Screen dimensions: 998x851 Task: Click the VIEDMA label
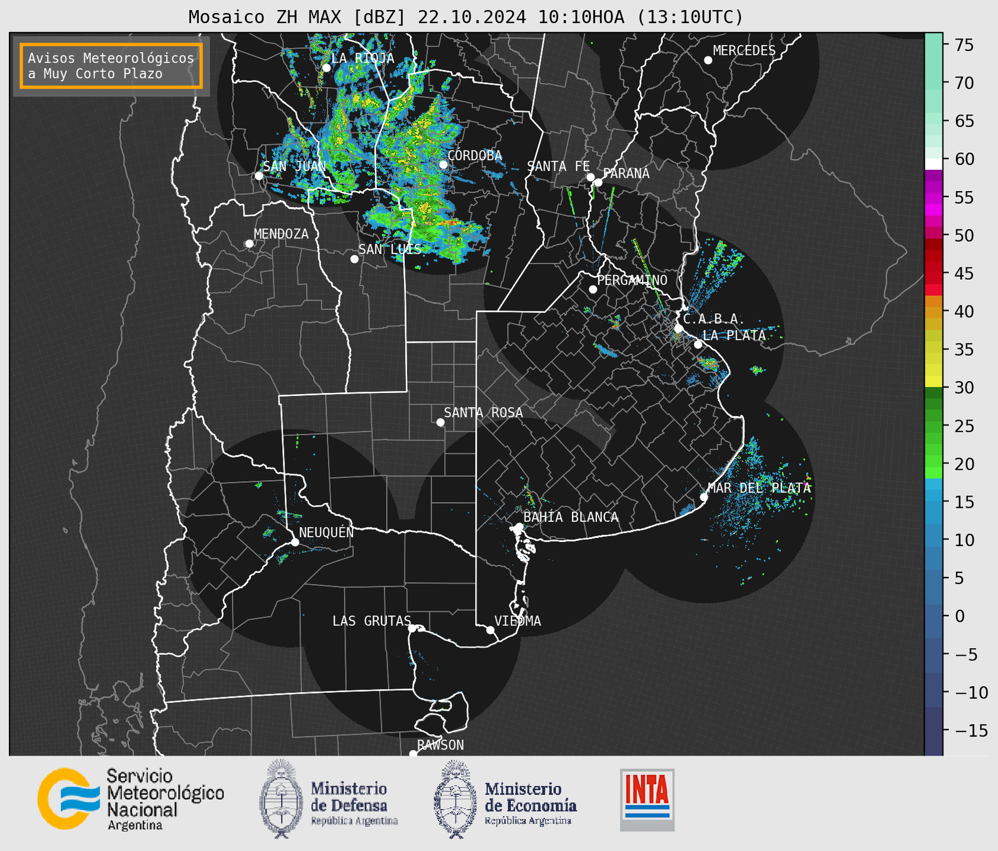tap(518, 621)
